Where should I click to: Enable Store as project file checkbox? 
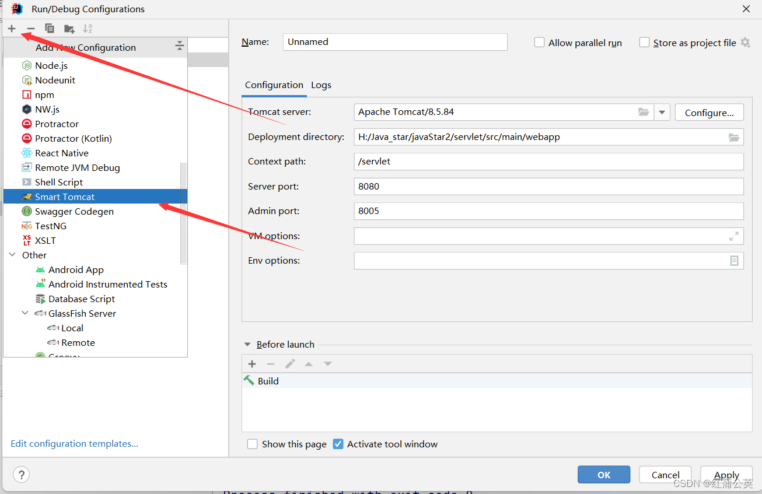pyautogui.click(x=644, y=43)
